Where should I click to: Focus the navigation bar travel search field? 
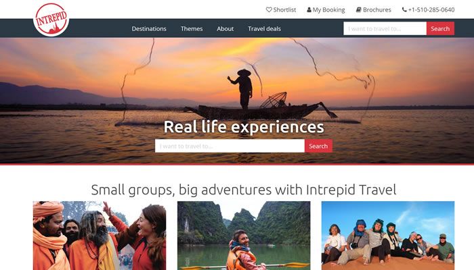pos(385,28)
